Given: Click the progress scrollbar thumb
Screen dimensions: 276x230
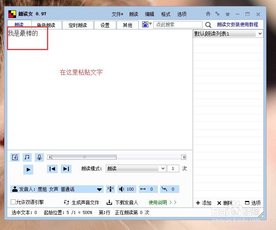Looking at the screenshot, I should [84, 157].
